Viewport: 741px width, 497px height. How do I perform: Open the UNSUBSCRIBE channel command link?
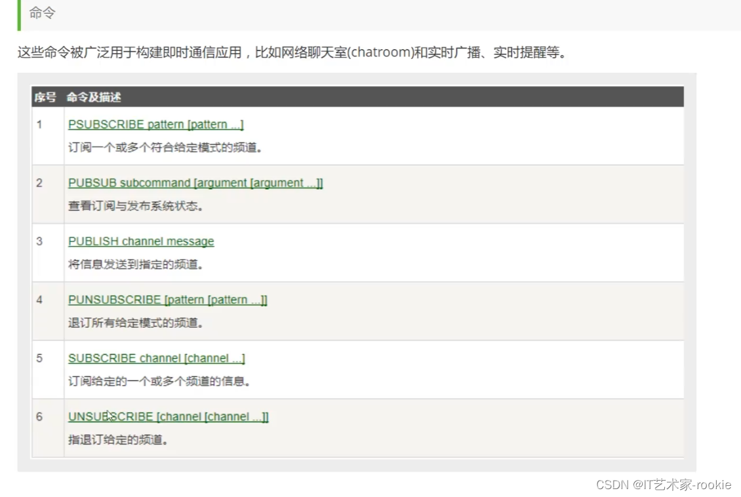click(x=169, y=417)
